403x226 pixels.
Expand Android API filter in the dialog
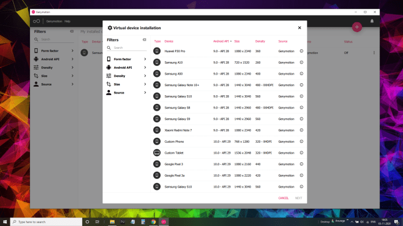[x=126, y=67]
